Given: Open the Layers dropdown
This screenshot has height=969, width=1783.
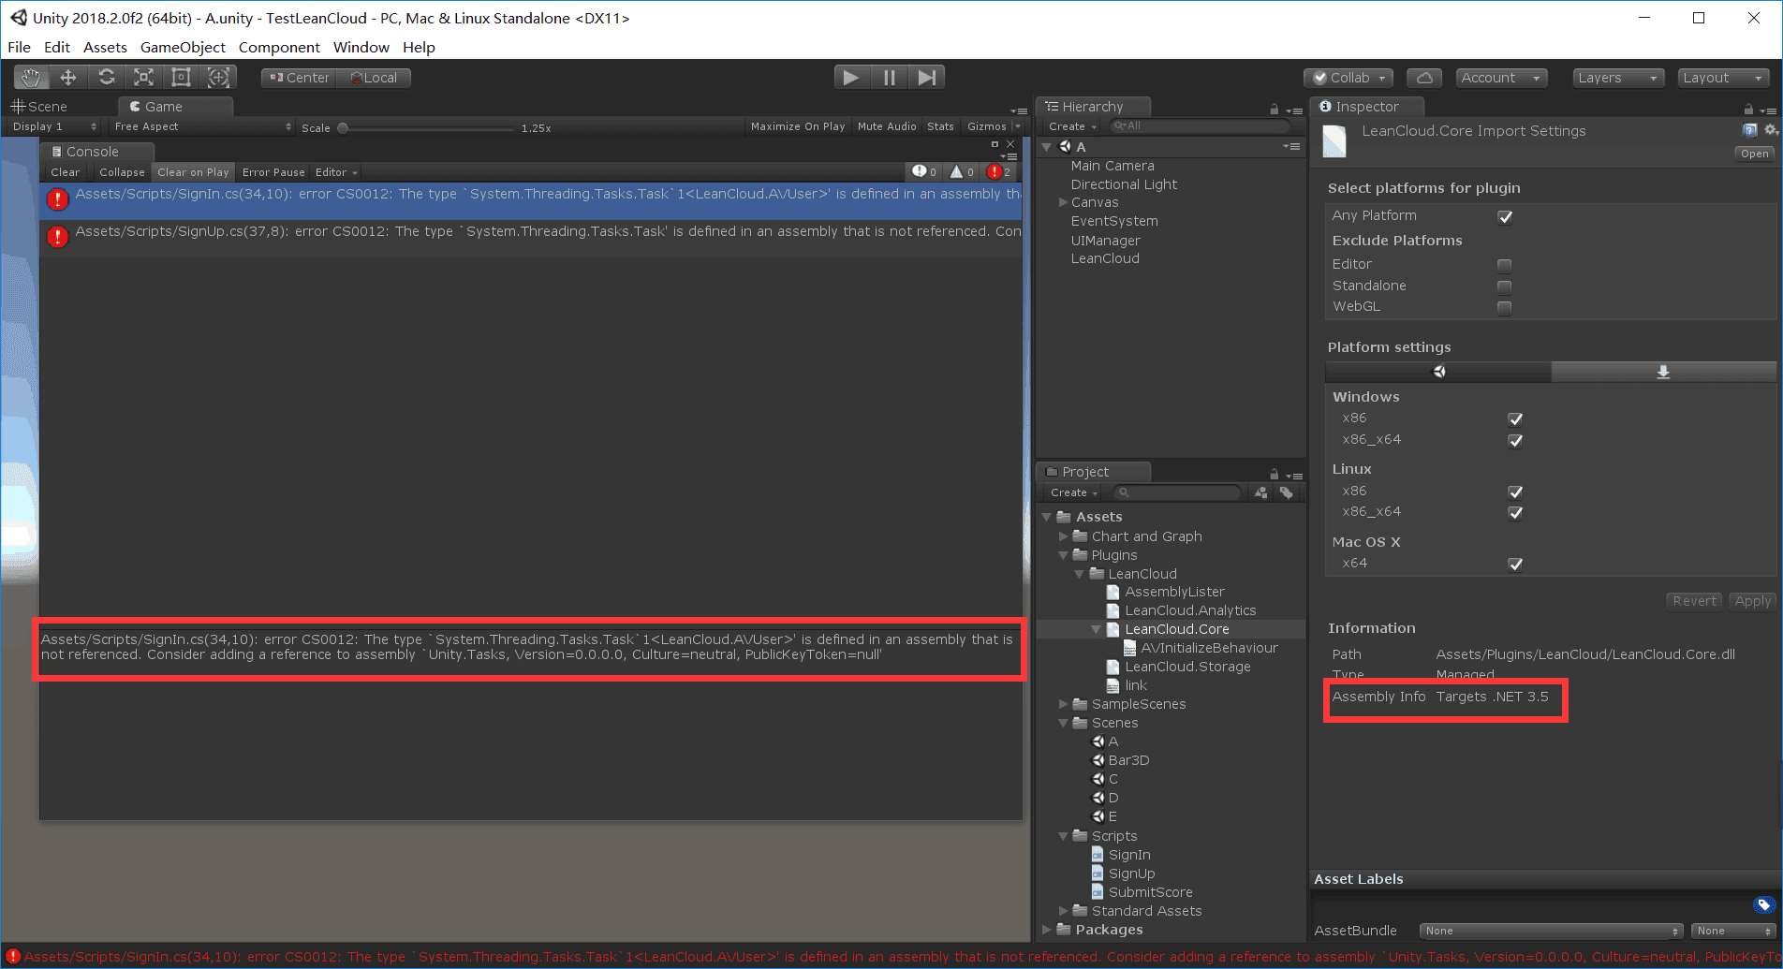Looking at the screenshot, I should [x=1618, y=78].
